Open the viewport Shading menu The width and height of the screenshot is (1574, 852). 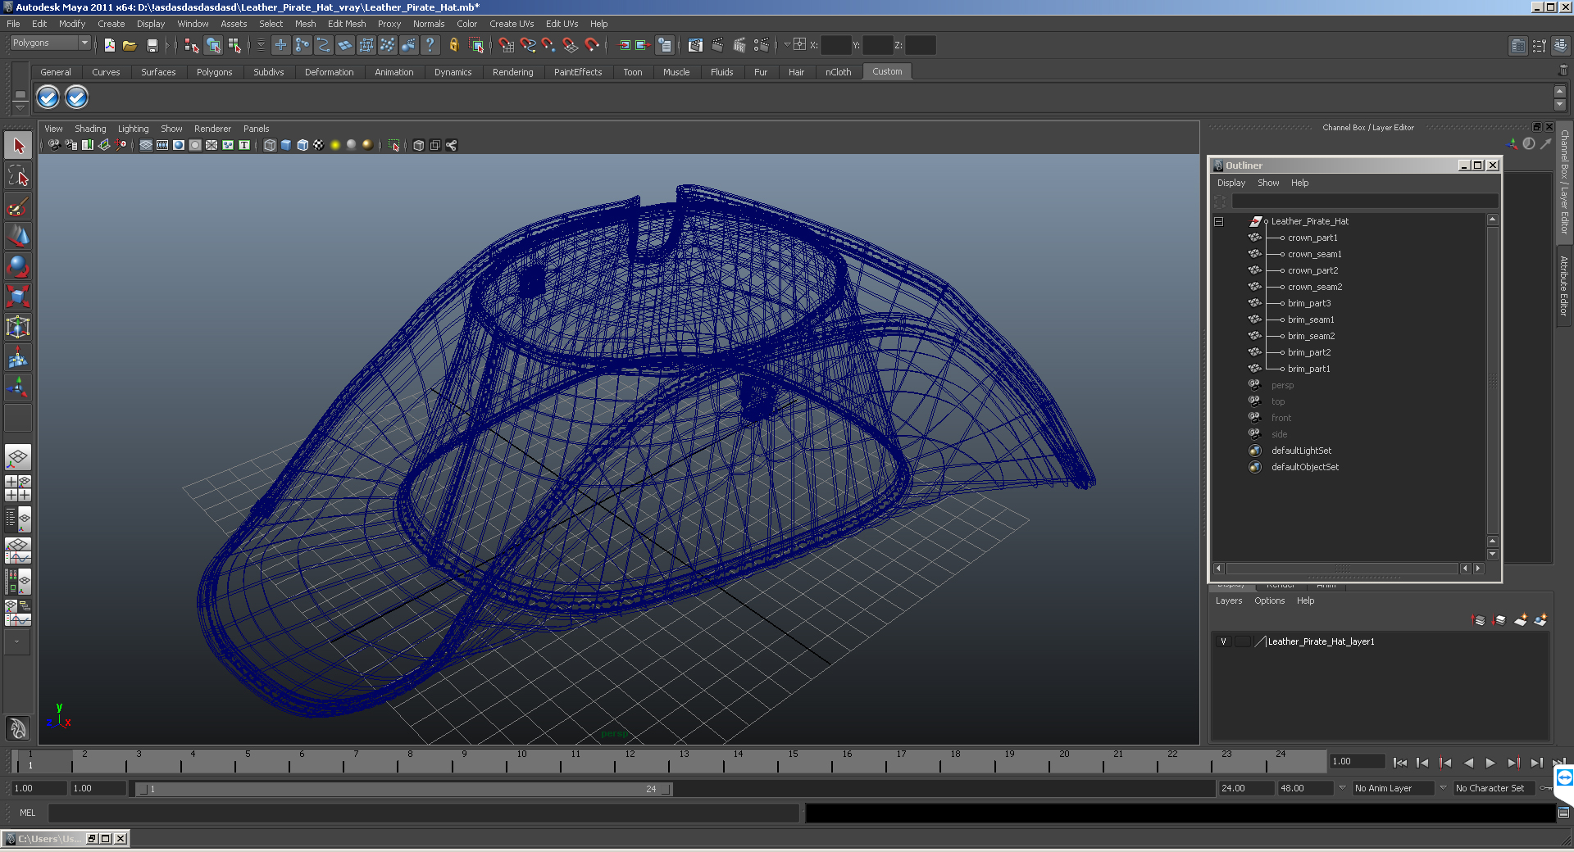[90, 129]
